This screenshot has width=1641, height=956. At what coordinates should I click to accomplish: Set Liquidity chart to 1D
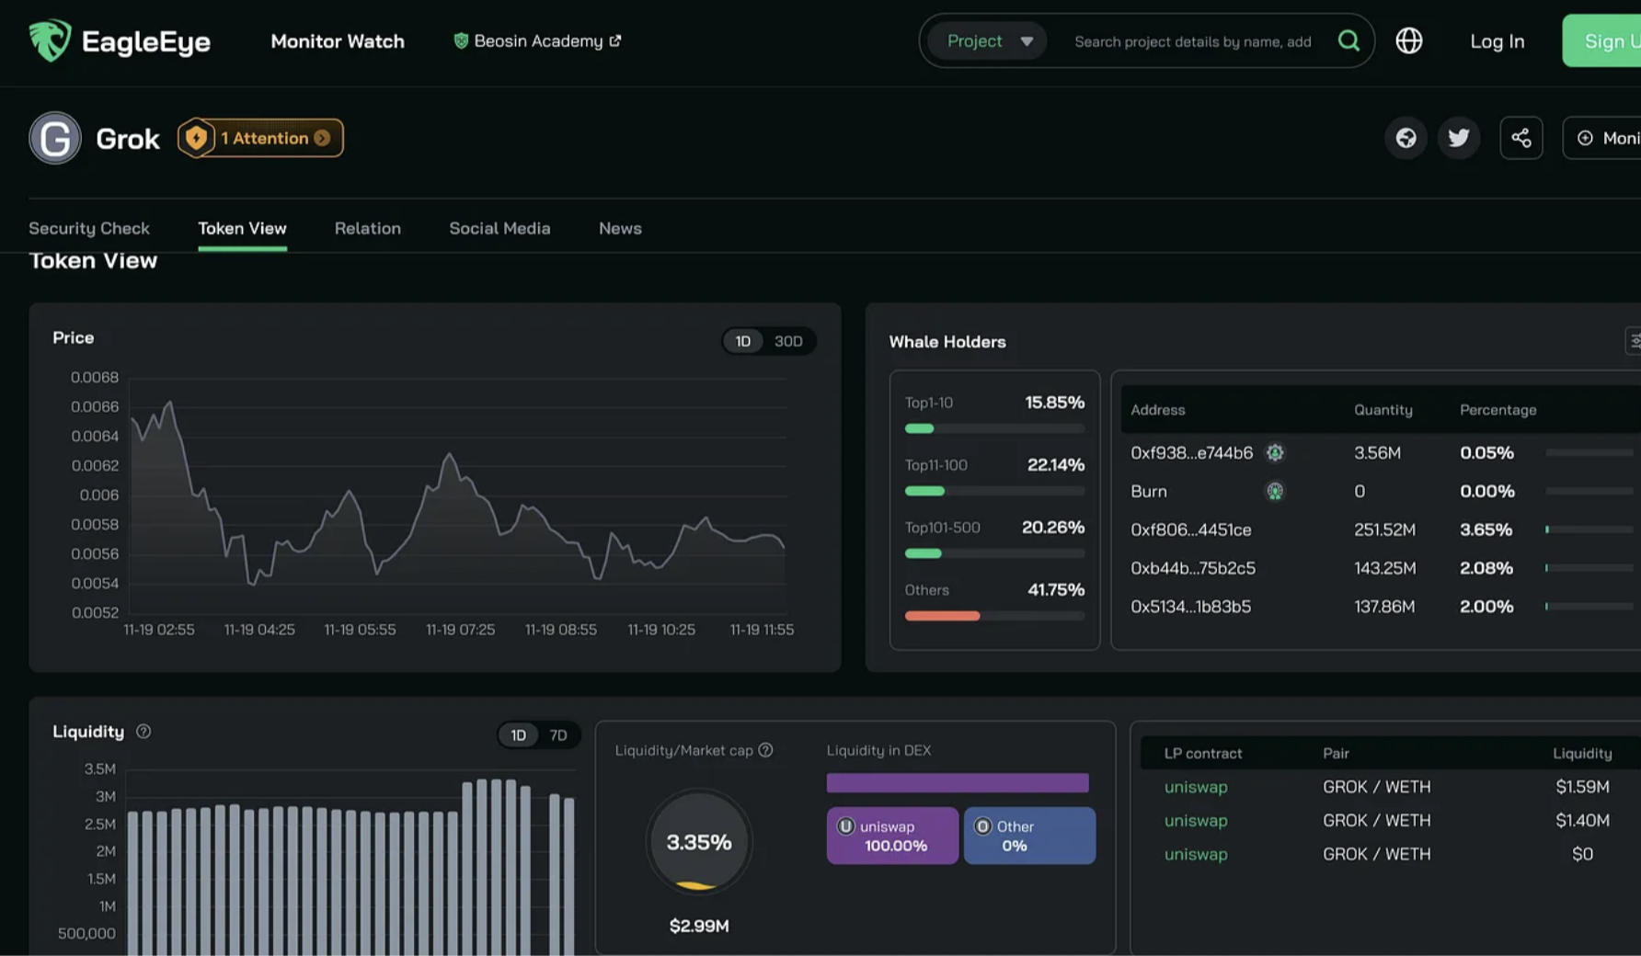[518, 734]
